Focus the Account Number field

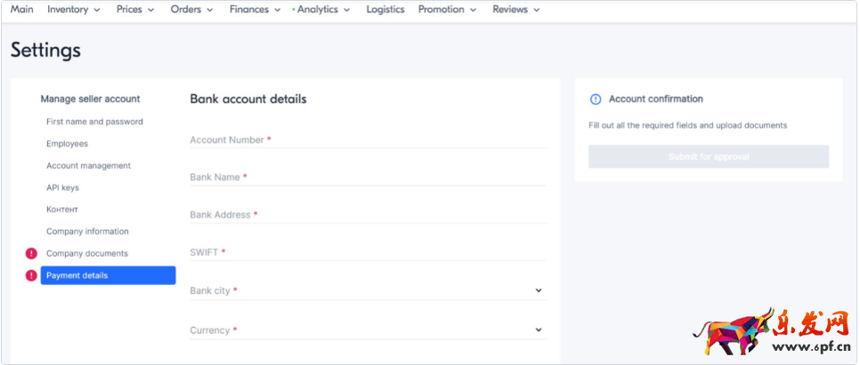[368, 140]
